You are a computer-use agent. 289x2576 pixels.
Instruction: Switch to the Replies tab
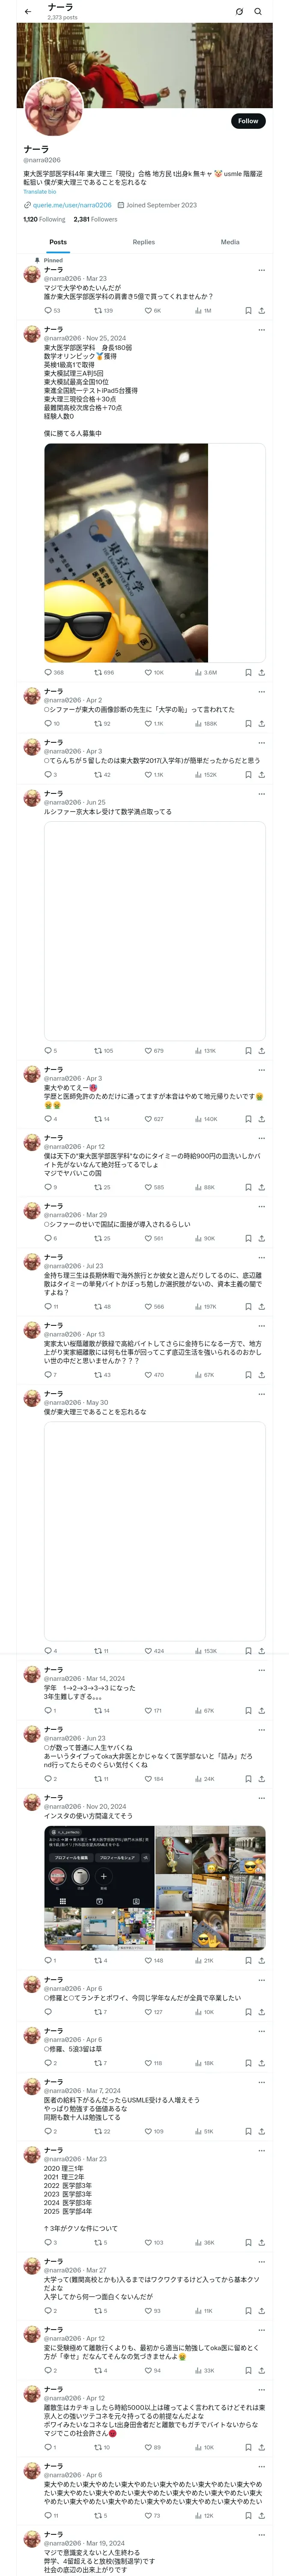pos(143,242)
